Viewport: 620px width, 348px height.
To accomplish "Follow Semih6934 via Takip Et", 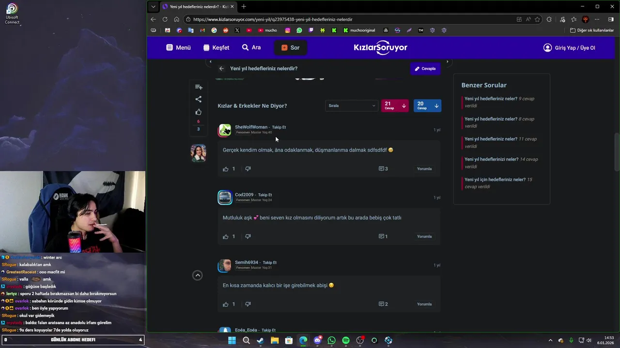I will 270,262.
